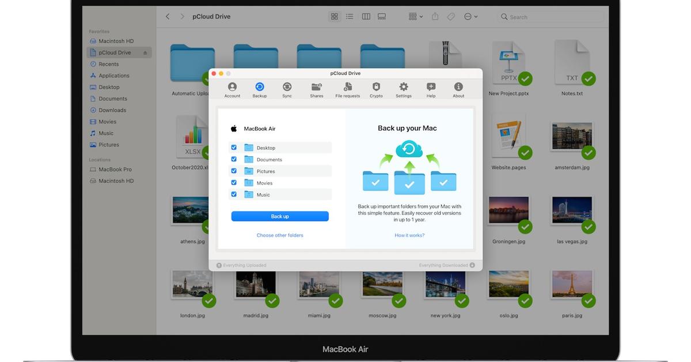Screen dimensions: 691x362
Task: Open pCloud Drive Settings gear
Action: (404, 86)
